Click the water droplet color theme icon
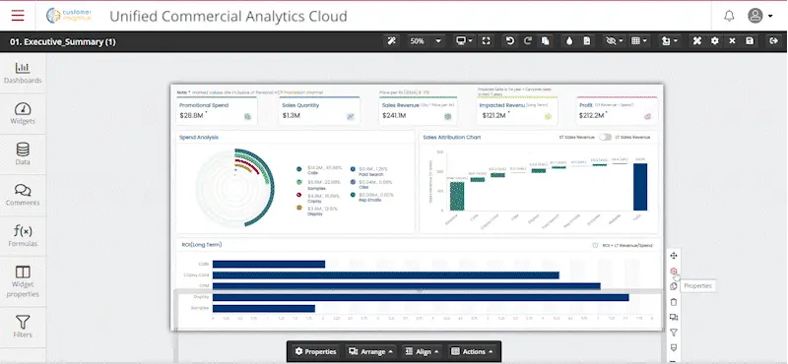The image size is (788, 364). coord(569,41)
